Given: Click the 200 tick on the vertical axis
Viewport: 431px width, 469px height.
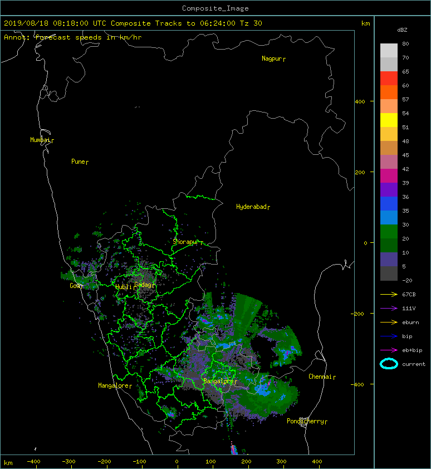Looking at the screenshot, I should (x=360, y=172).
